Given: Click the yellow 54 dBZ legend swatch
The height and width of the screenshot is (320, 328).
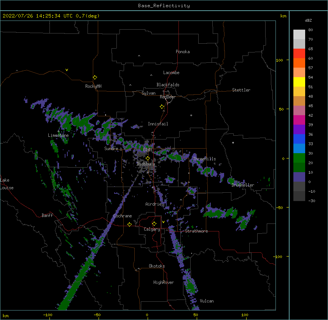Looking at the screenshot, I should [299, 82].
